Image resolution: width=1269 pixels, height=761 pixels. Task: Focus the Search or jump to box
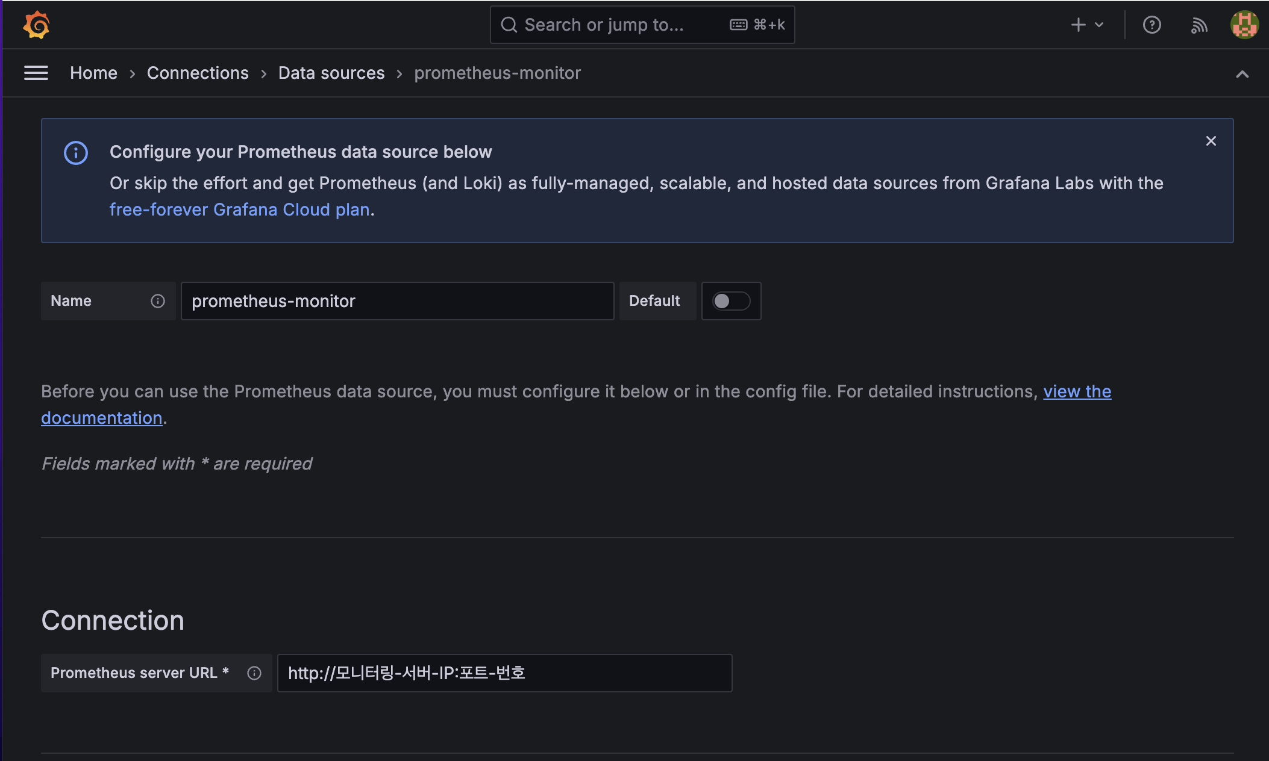pos(642,25)
